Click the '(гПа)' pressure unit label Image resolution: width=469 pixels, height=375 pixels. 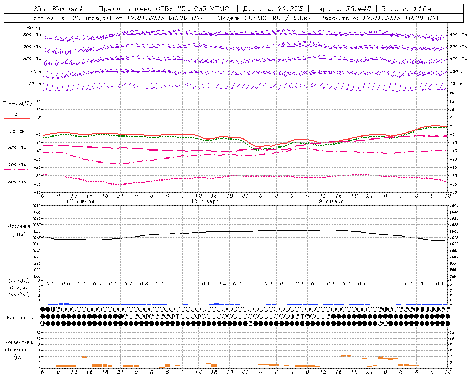click(x=19, y=235)
